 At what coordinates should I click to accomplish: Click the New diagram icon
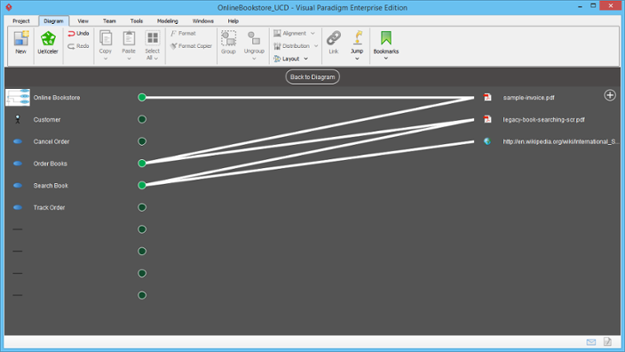21,38
